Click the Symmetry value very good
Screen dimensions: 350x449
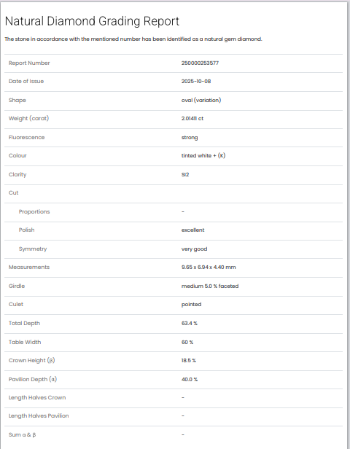point(194,249)
